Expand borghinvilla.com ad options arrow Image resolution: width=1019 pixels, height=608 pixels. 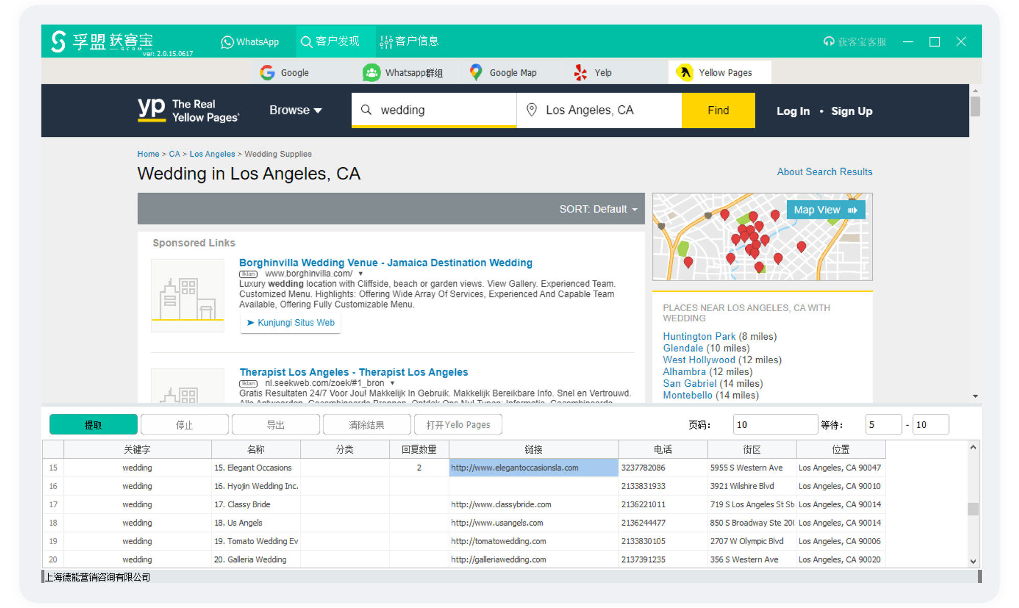[361, 274]
